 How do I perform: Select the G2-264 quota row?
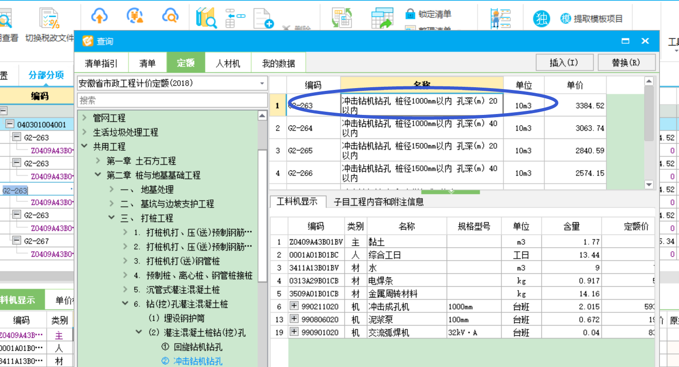pyautogui.click(x=438, y=128)
